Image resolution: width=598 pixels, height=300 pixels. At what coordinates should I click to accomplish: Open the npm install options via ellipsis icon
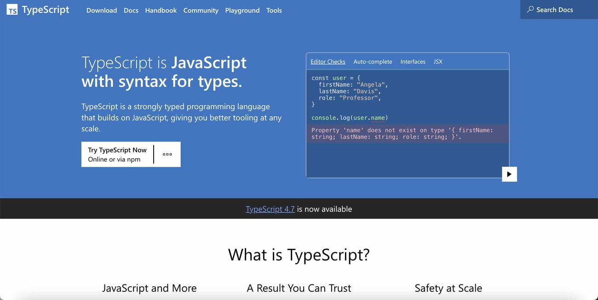(x=167, y=154)
